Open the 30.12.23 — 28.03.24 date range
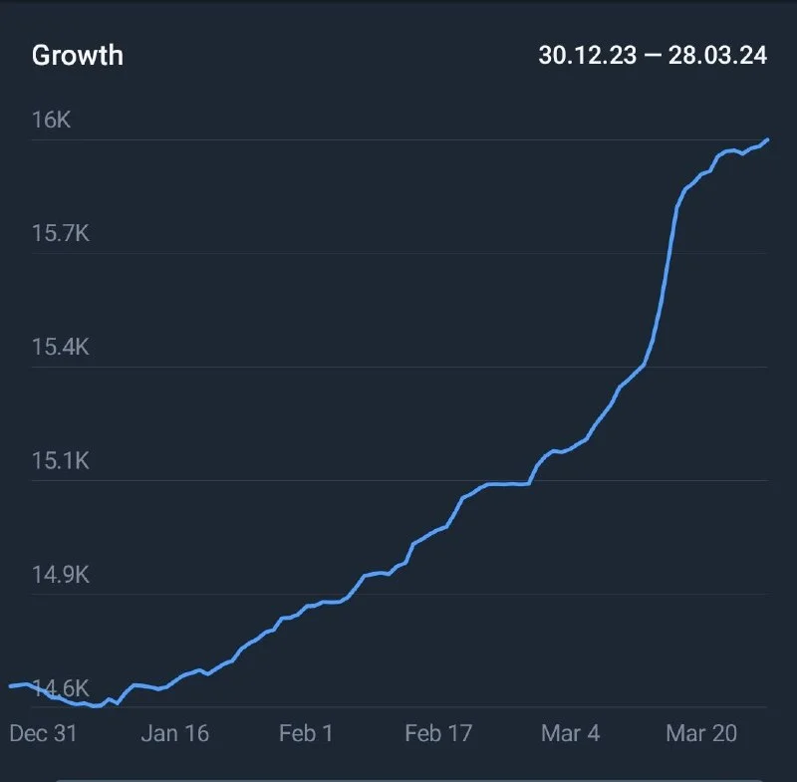Screen dimensions: 797x782 coord(653,55)
